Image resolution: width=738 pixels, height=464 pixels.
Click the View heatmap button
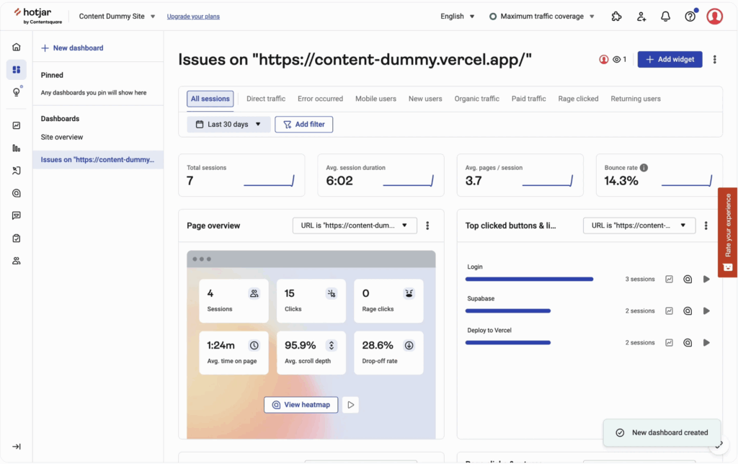301,404
